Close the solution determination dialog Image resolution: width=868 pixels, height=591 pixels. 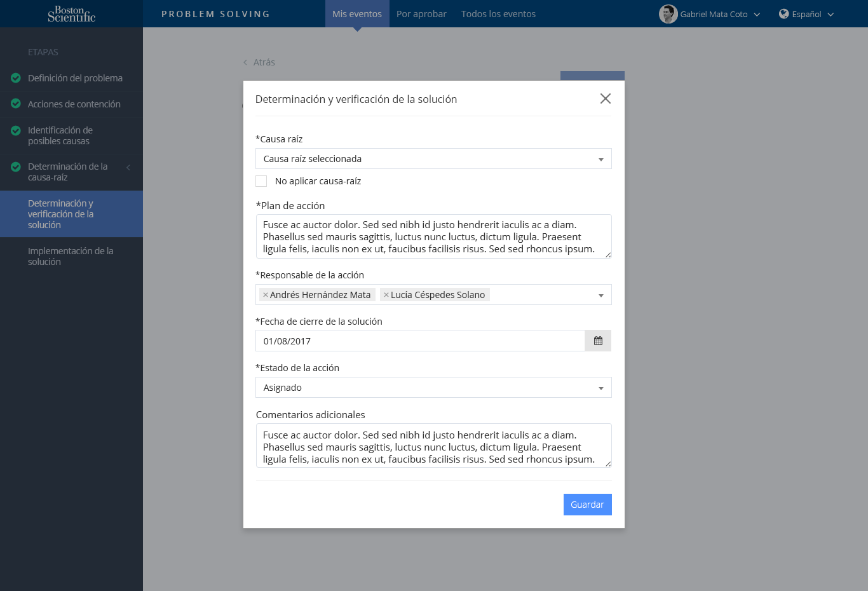[606, 98]
